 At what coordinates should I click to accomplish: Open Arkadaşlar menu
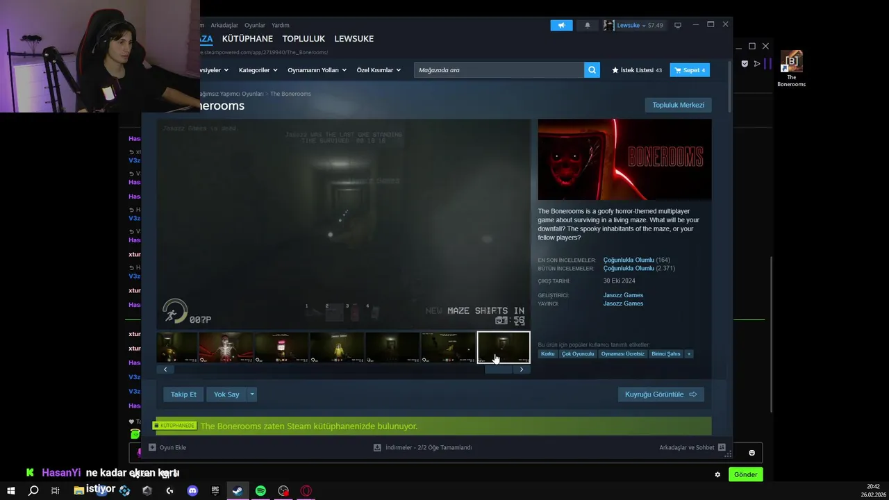tap(224, 25)
